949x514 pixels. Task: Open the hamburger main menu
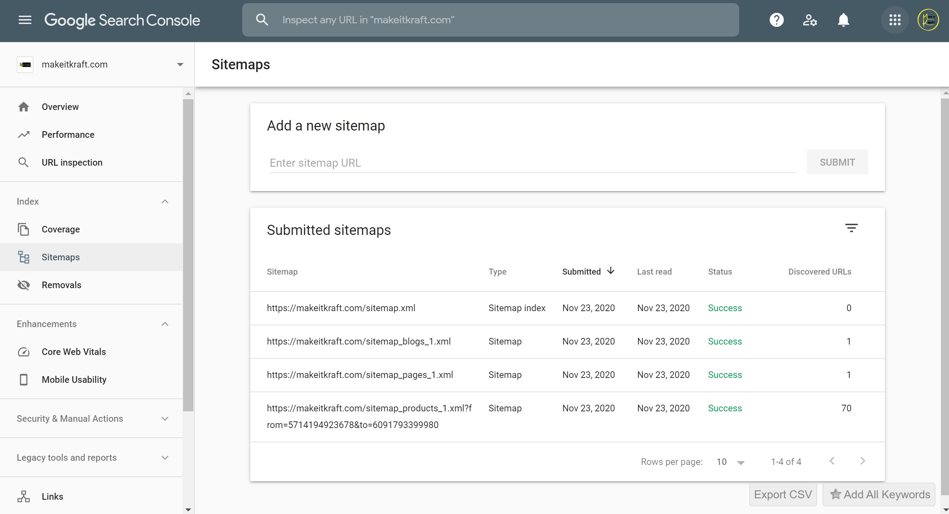pos(25,20)
